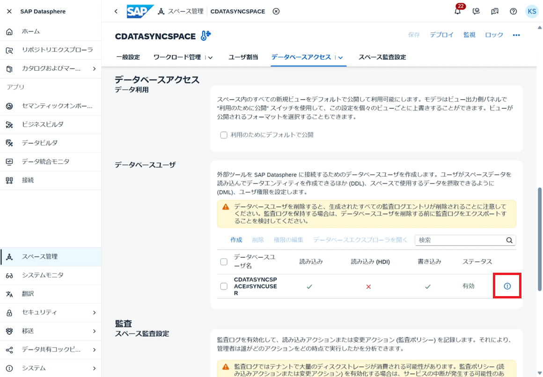Image resolution: width=543 pixels, height=377 pixels.
Task: Expand データ共有コックピ... submenu chevron
Action: tap(94, 350)
